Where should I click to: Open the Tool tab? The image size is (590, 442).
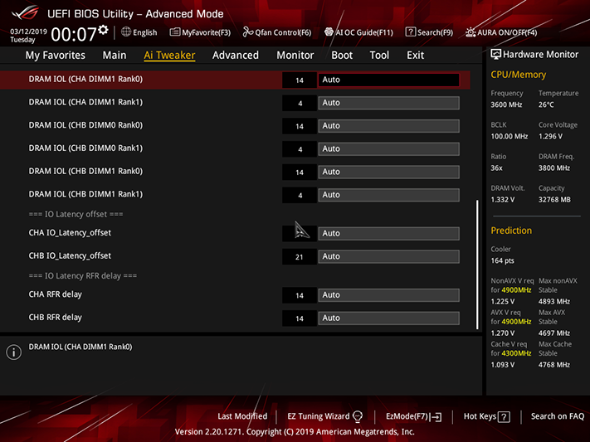tap(379, 56)
